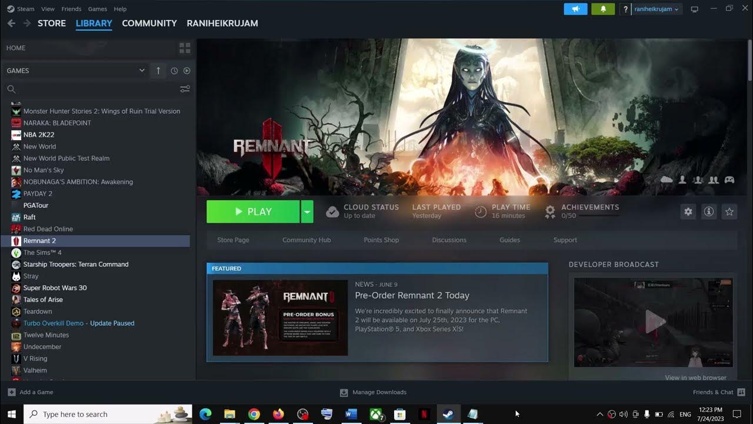Open the Help menu
Viewport: 753px width, 424px height.
120,9
